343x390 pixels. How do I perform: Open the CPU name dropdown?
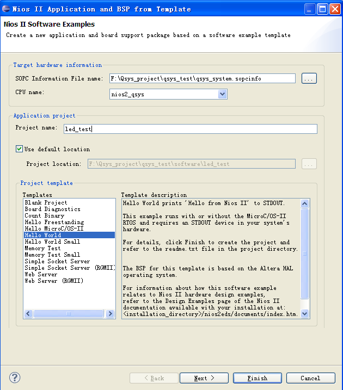click(222, 94)
